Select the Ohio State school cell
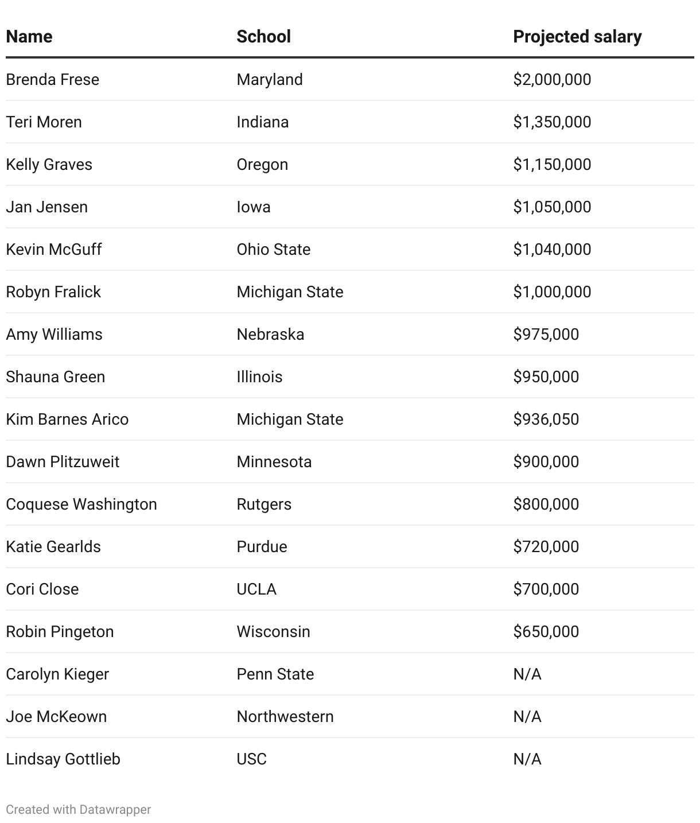Image resolution: width=700 pixels, height=823 pixels. point(273,249)
